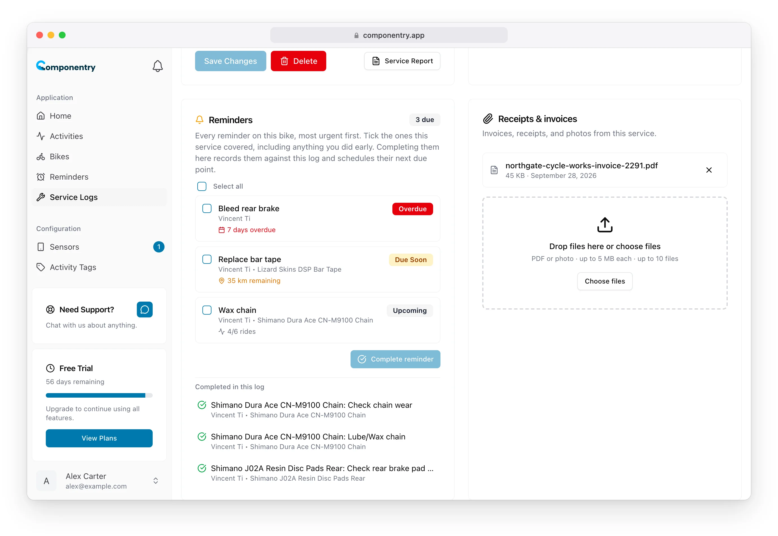Click the clock icon beside Free Trial

50,368
